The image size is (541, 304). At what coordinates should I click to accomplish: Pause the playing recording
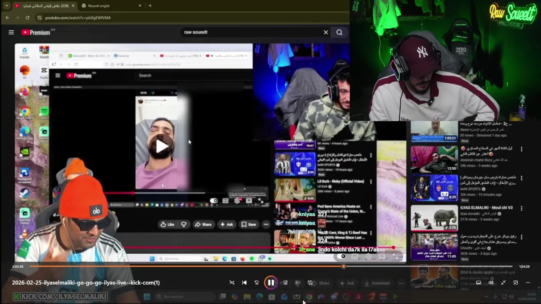pyautogui.click(x=271, y=283)
